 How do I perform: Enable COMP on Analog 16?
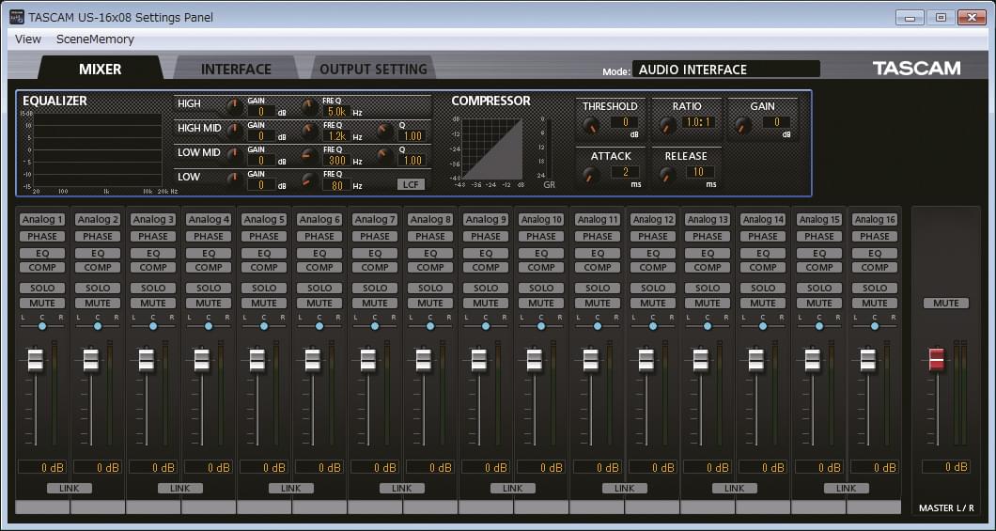tap(875, 268)
